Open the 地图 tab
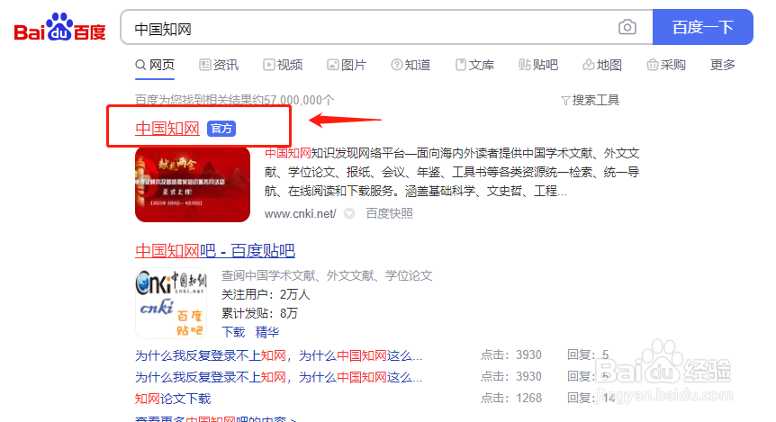776x422 pixels. 602,65
